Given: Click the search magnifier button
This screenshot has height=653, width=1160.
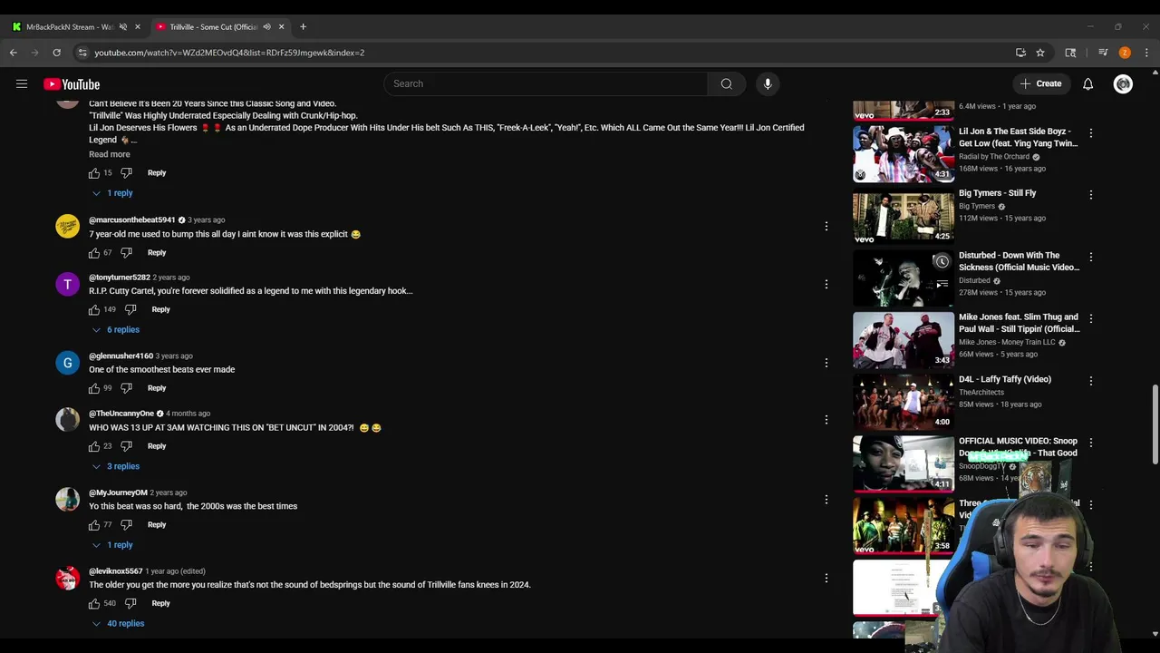Looking at the screenshot, I should 726,83.
